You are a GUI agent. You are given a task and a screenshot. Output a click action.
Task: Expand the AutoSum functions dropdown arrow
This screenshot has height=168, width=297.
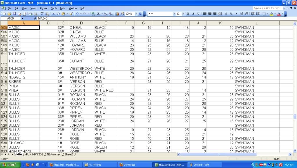(102, 14)
